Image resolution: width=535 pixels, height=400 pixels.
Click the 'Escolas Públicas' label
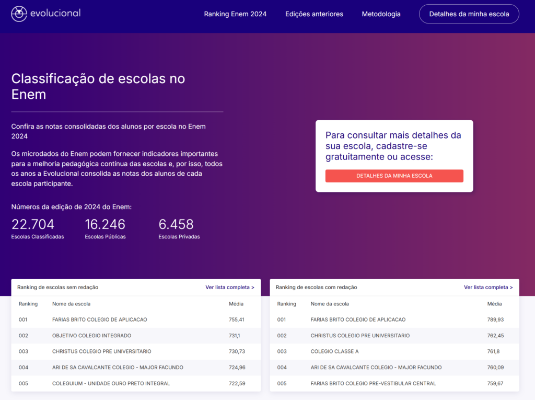pyautogui.click(x=105, y=237)
